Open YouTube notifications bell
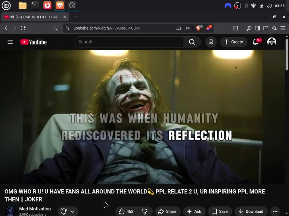Image resolution: width=289 pixels, height=216 pixels. click(256, 42)
